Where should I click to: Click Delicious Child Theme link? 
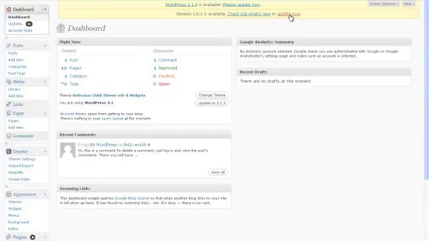pyautogui.click(x=95, y=95)
